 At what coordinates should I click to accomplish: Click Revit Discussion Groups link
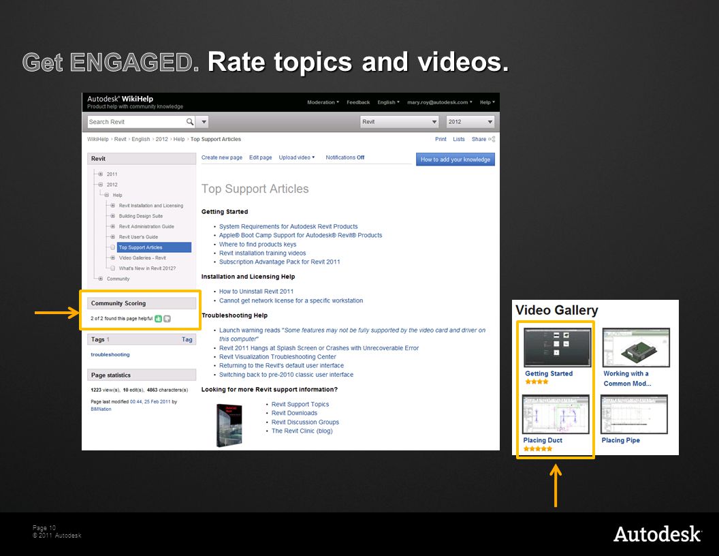[305, 422]
